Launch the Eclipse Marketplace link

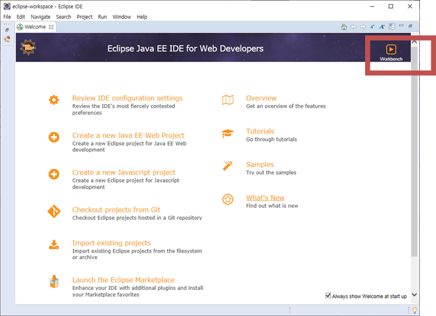point(124,280)
